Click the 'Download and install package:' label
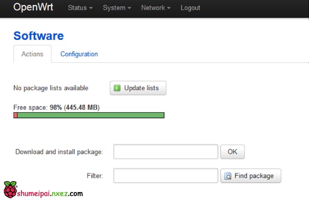309x202 pixels. pyautogui.click(x=59, y=152)
